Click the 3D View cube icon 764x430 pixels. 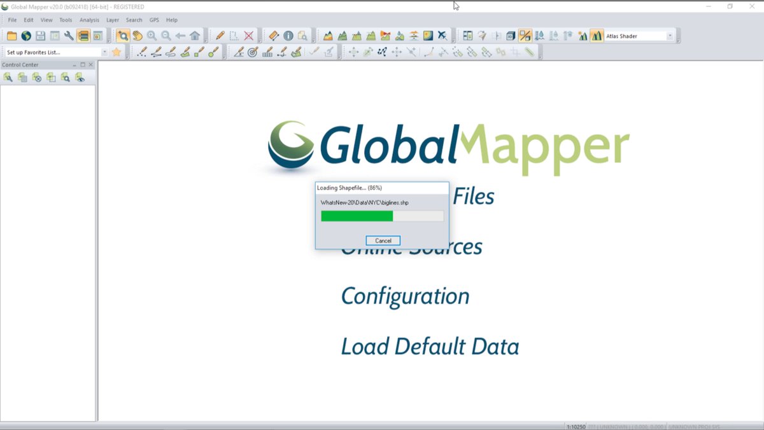click(511, 36)
